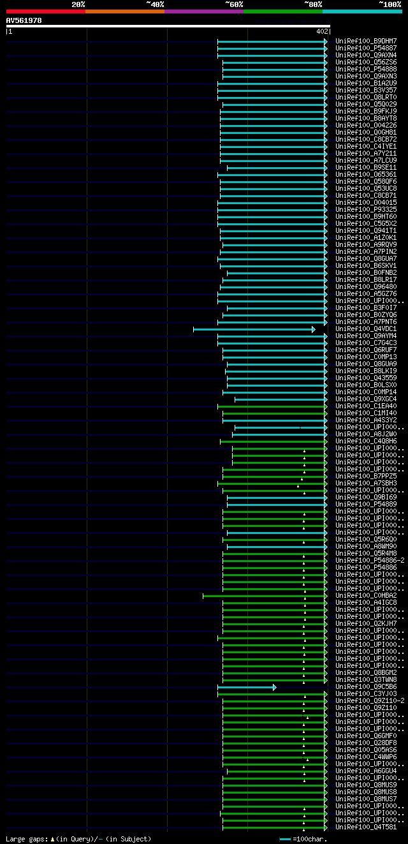Click the UniRef100_C4IYE1 hit name
This screenshot has width=408, height=844.
366,146
